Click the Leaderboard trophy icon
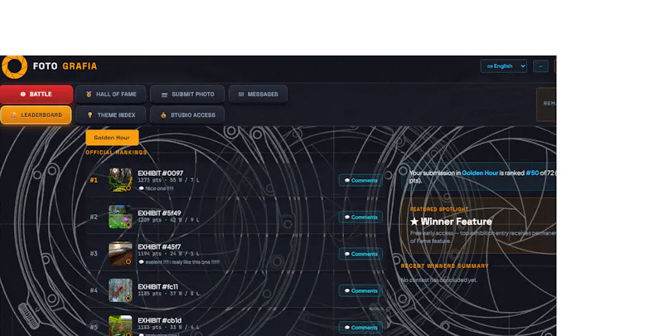Image resolution: width=663 pixels, height=336 pixels. click(13, 115)
